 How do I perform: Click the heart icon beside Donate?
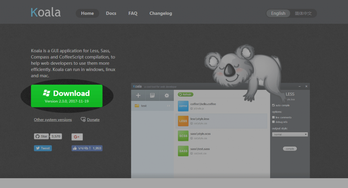point(83,120)
